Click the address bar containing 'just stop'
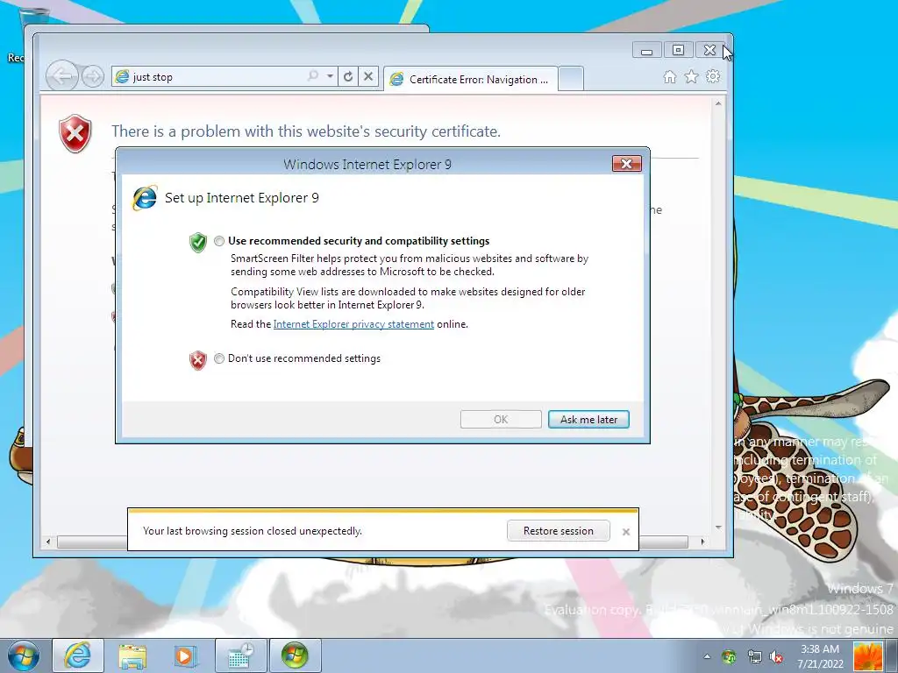Viewport: 898px width, 673px height. click(x=224, y=76)
